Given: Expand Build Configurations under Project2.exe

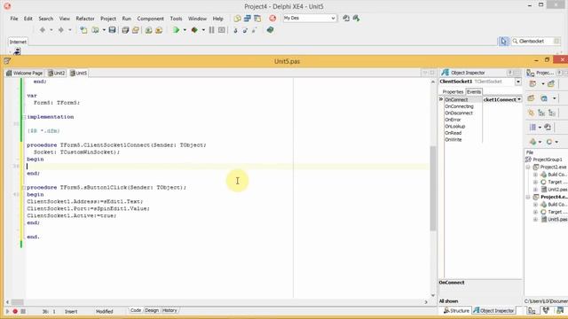Looking at the screenshot, I should (535, 175).
